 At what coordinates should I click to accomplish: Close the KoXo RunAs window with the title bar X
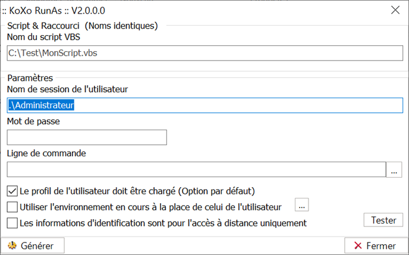pyautogui.click(x=395, y=10)
